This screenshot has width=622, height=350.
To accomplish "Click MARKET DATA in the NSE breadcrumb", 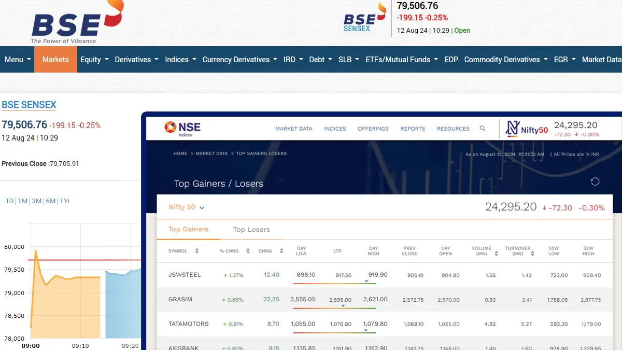I will 211,153.
